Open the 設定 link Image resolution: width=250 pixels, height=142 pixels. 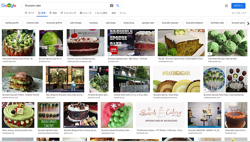114,13
